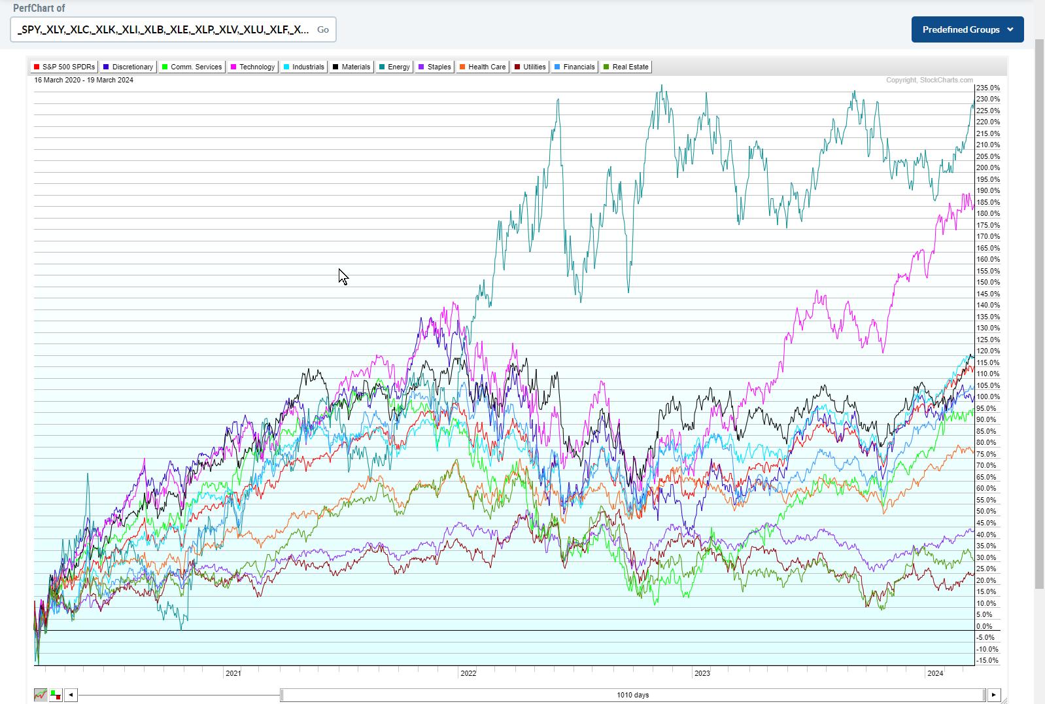Screen dimensions: 1045x704
Task: Hide the Technology sector line
Action: click(x=252, y=67)
